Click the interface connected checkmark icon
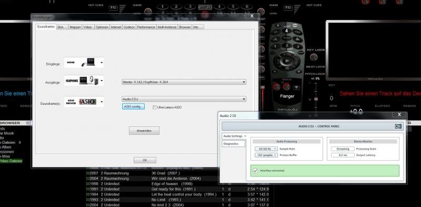Viewport: 421px width, 207px height. coord(255,171)
